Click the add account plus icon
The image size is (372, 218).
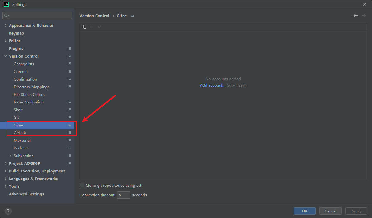pyautogui.click(x=84, y=27)
